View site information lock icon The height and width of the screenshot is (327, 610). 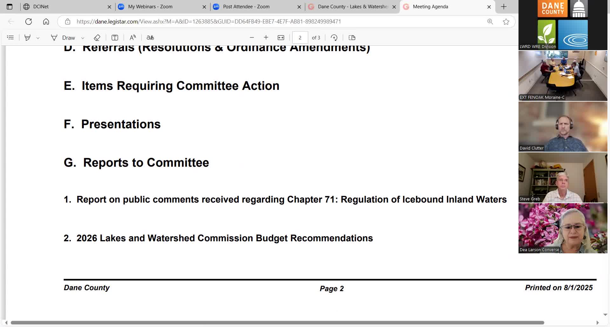click(x=67, y=22)
